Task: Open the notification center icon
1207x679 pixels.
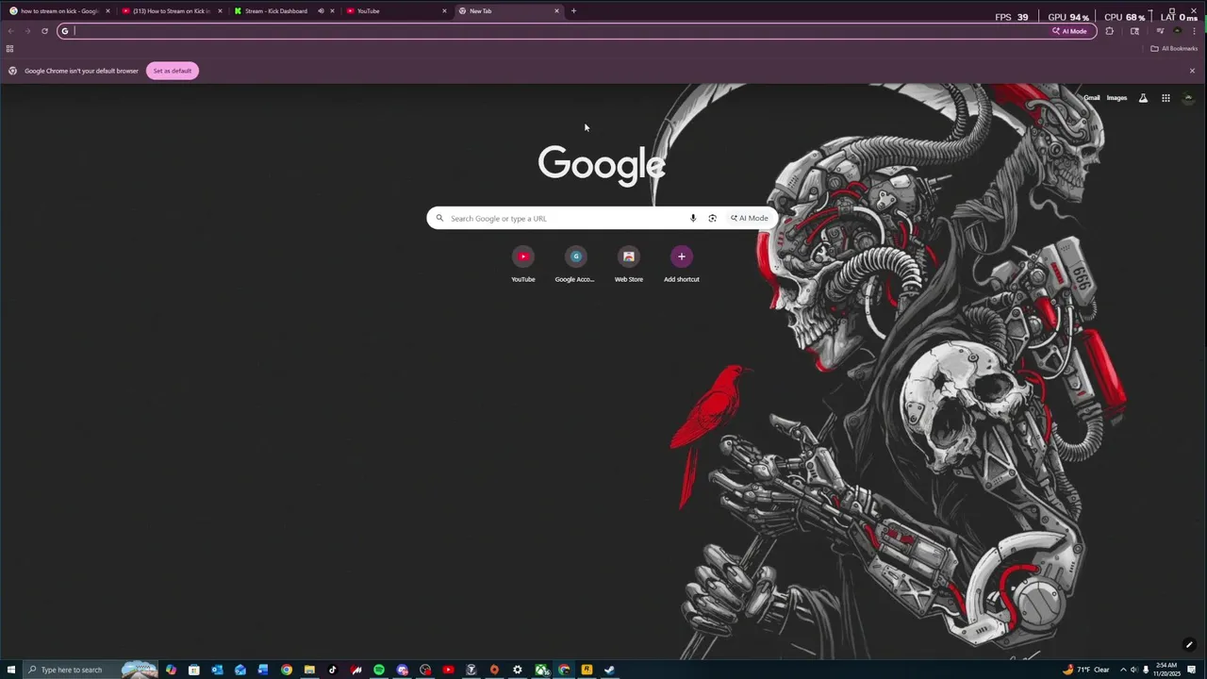Action: (1192, 670)
